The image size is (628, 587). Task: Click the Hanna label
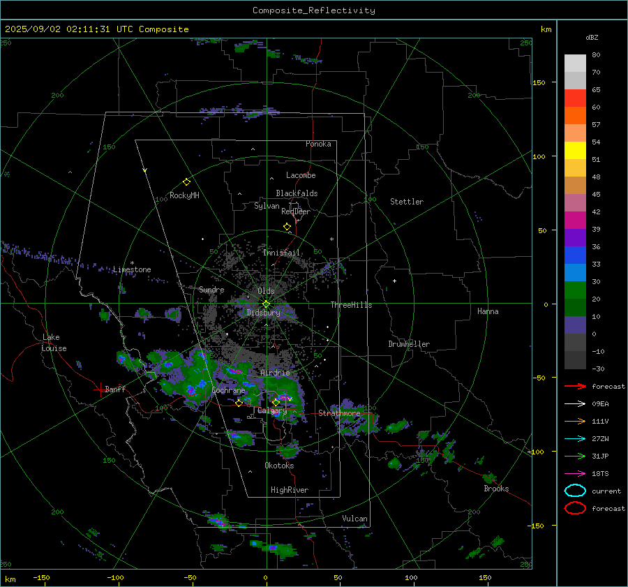click(488, 311)
